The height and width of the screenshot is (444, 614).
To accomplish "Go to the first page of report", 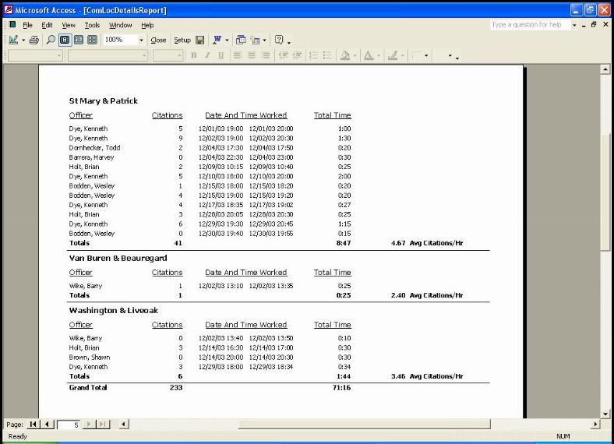I will pos(34,424).
